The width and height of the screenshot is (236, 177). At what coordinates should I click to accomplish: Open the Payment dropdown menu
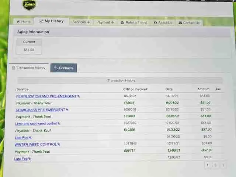pyautogui.click(x=105, y=22)
